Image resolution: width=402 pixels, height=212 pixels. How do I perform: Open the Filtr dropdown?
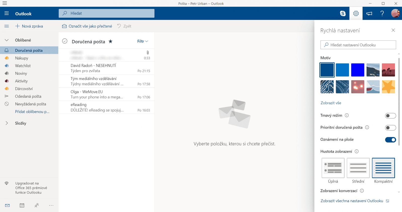point(142,41)
